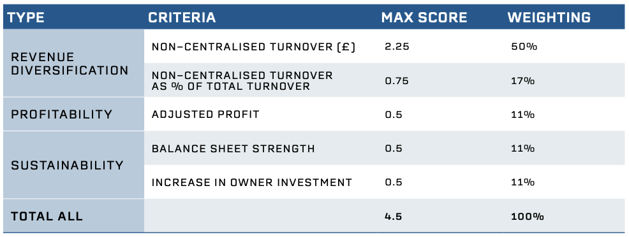The width and height of the screenshot is (629, 237).
Task: Select the Adjusted Profit 11% weighting
Action: point(522,115)
